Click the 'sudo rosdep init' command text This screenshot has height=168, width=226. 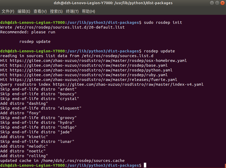click(x=163, y=22)
